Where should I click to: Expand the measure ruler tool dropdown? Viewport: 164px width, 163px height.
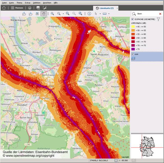(x=109, y=14)
